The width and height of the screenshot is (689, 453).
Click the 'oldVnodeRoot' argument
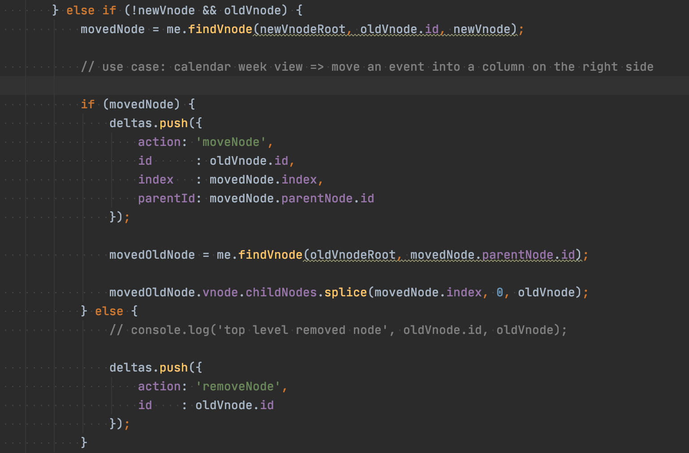pos(353,255)
